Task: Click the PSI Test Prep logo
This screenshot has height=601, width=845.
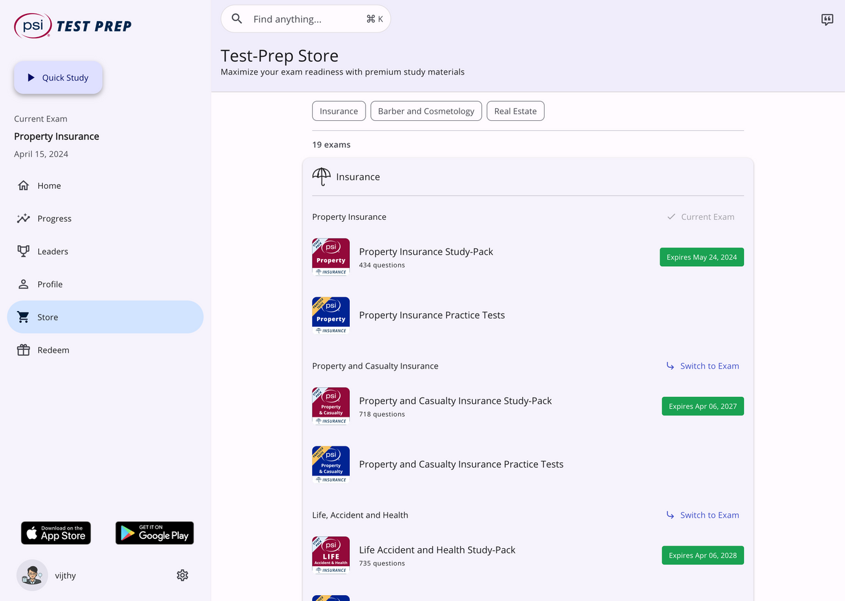Action: tap(73, 26)
